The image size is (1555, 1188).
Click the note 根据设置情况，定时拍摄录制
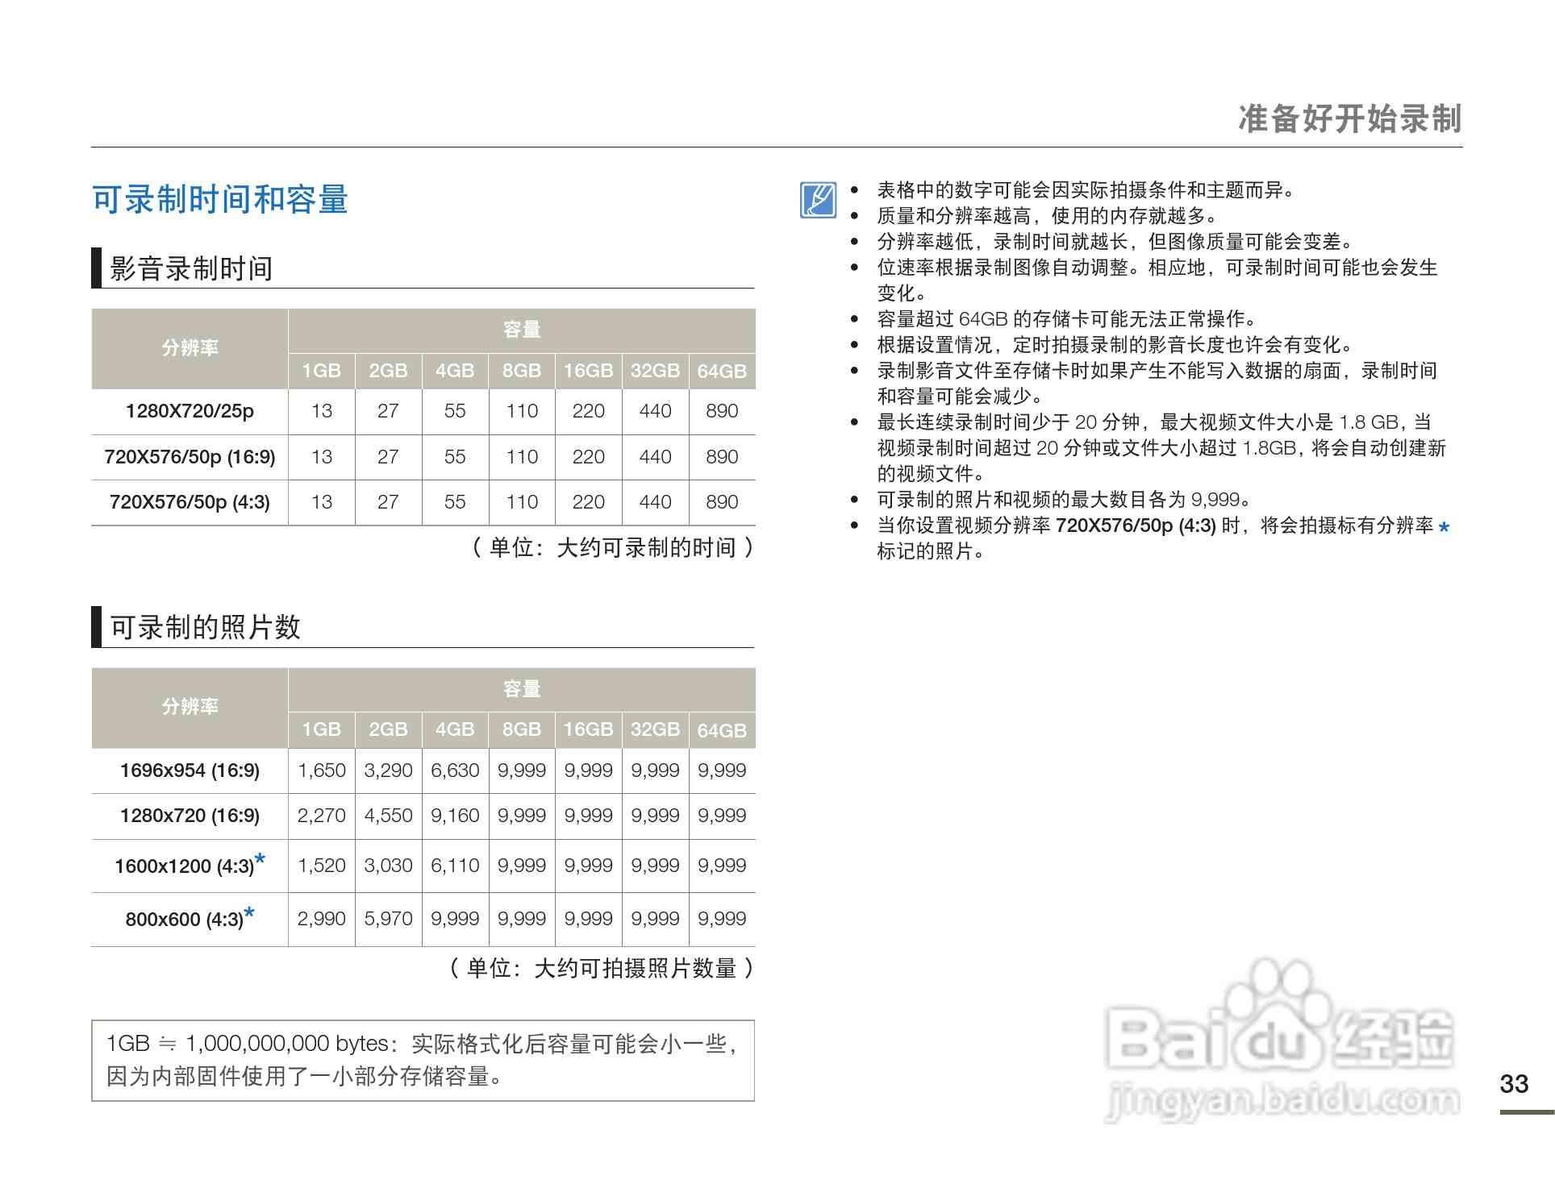(1115, 345)
